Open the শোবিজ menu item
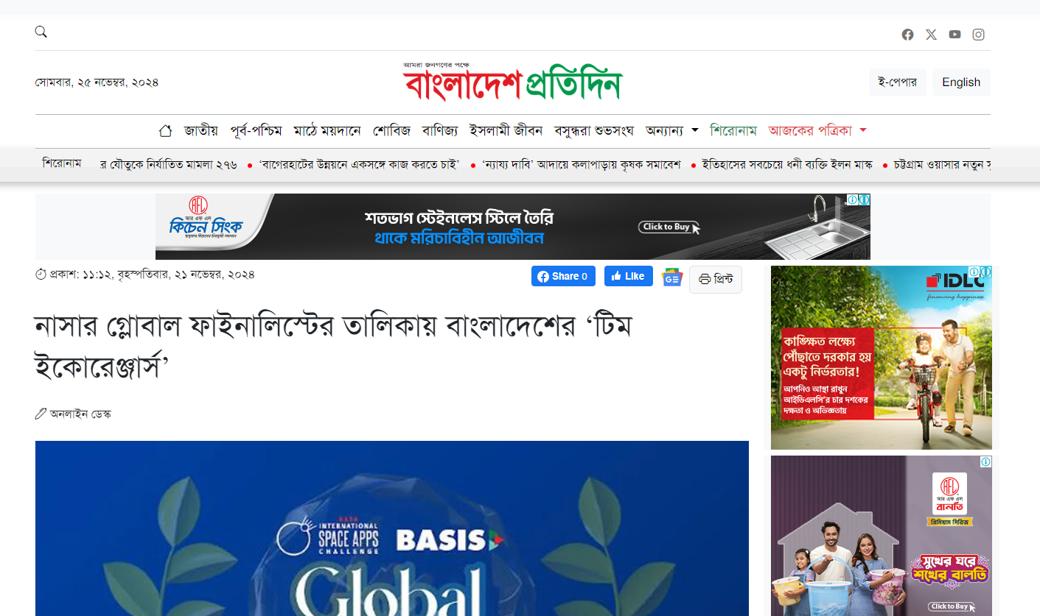The height and width of the screenshot is (616, 1040). [391, 131]
